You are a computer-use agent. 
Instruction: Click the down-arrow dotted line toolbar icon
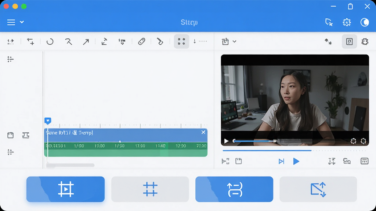point(200,41)
